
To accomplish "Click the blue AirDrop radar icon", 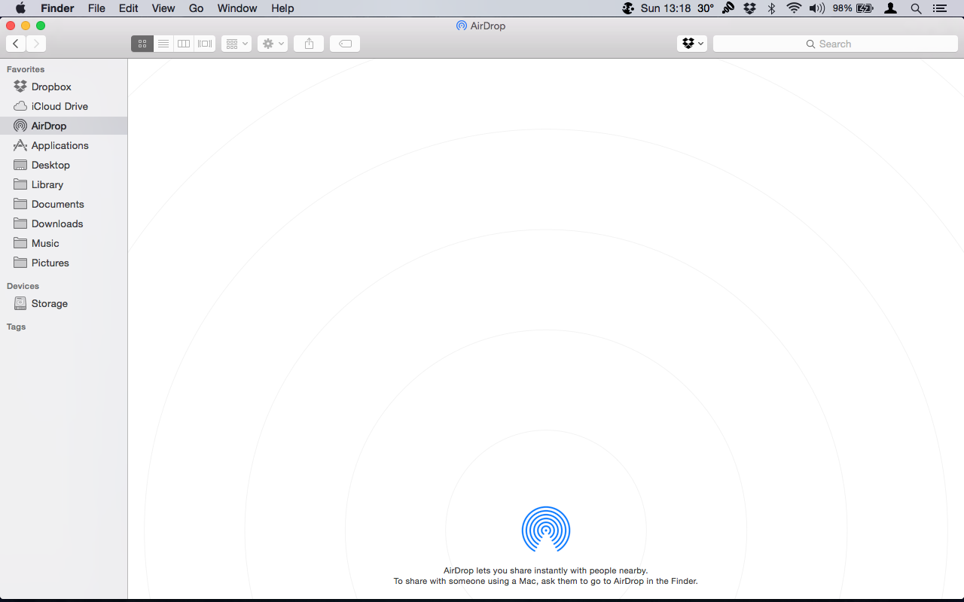I will pyautogui.click(x=546, y=530).
